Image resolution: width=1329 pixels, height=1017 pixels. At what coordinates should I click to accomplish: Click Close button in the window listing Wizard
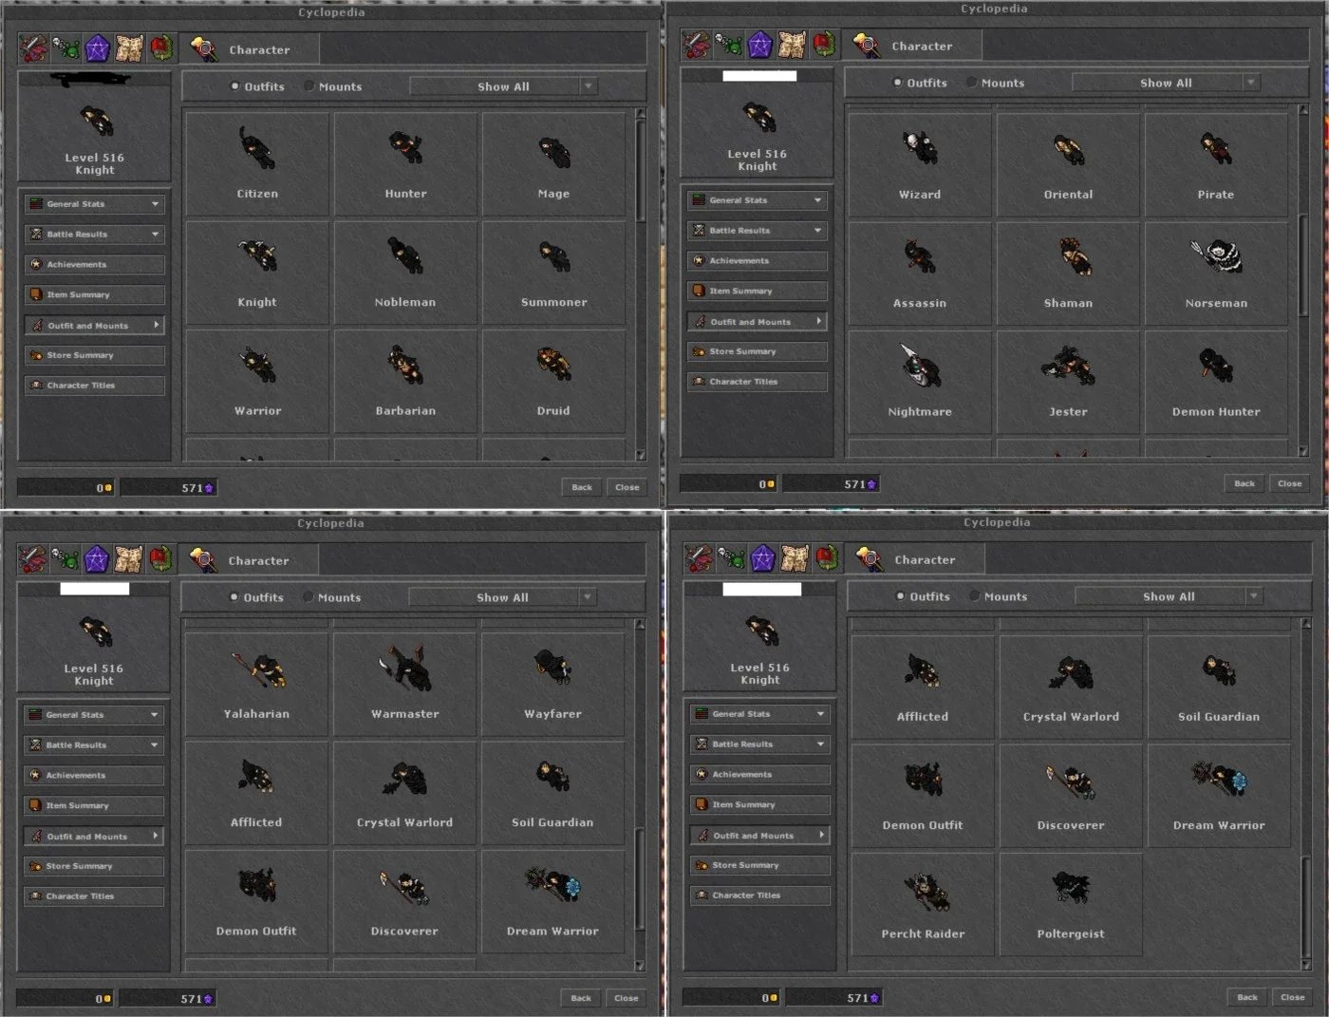pyautogui.click(x=1289, y=483)
